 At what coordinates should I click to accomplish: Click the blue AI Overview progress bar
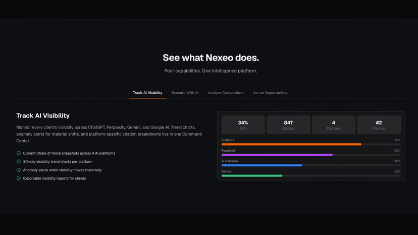[x=262, y=165]
